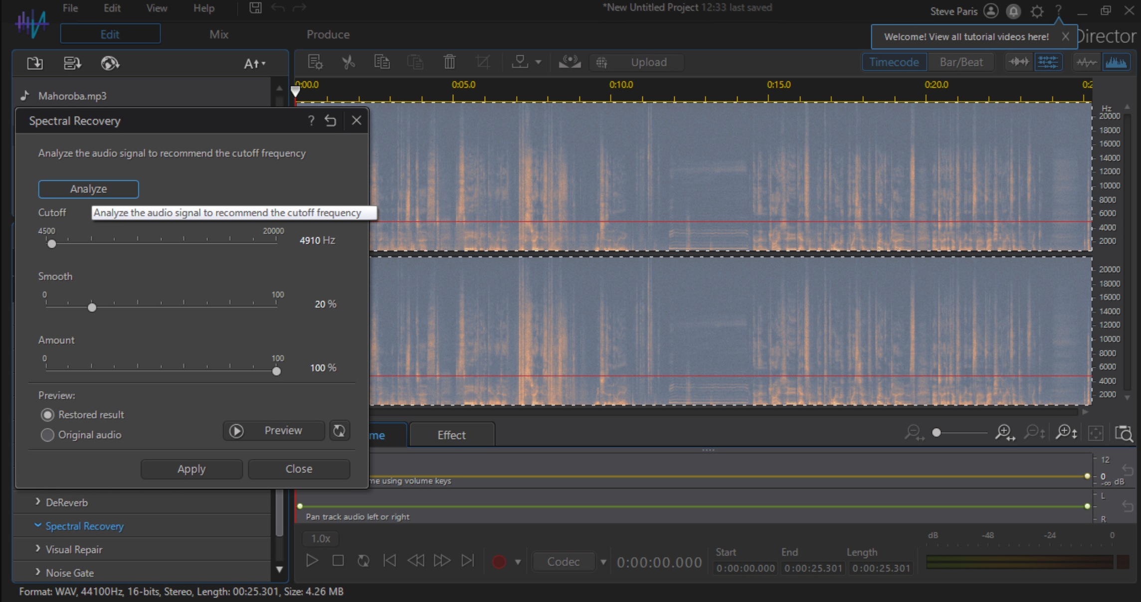1141x602 pixels.
Task: Expand the DeReverb effect section
Action: [67, 502]
